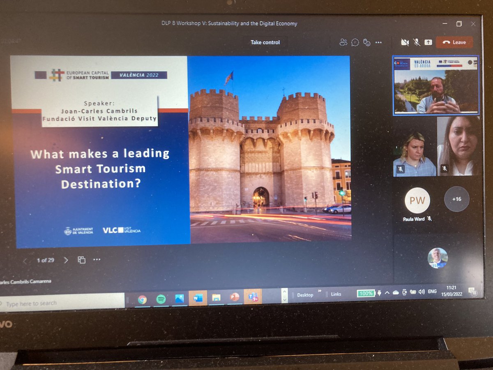Click the '1 of 29' slide counter
Image resolution: width=493 pixels, height=370 pixels.
(45, 260)
